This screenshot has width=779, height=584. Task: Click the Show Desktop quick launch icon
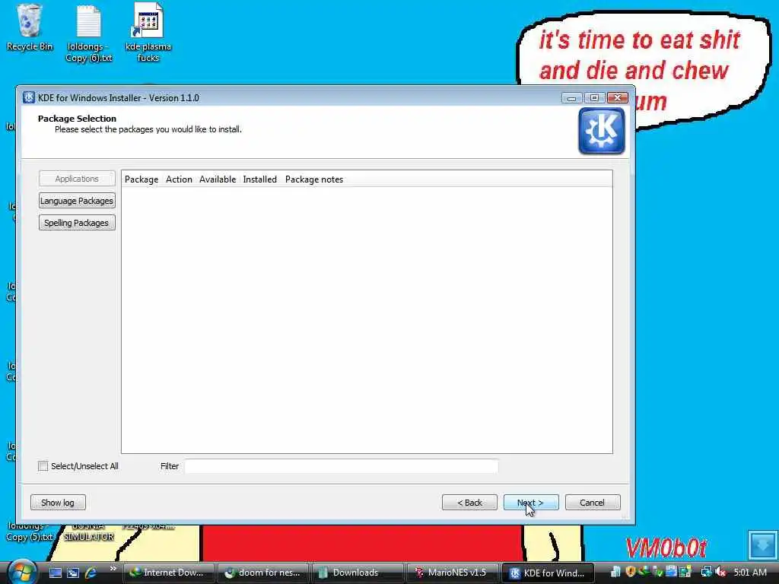point(55,573)
